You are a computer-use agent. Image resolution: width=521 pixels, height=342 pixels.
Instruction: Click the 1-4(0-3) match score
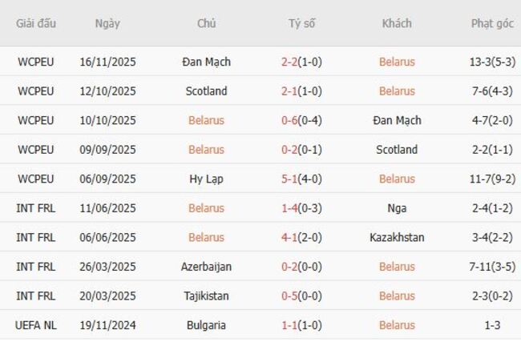tap(302, 208)
